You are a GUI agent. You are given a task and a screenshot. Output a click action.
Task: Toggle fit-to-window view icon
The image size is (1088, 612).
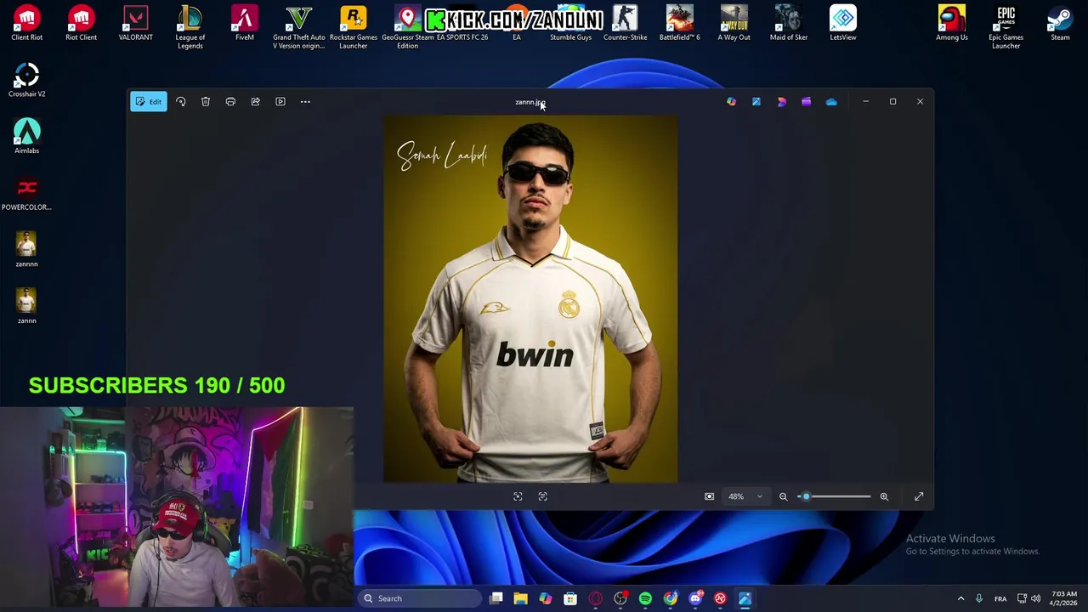[709, 496]
